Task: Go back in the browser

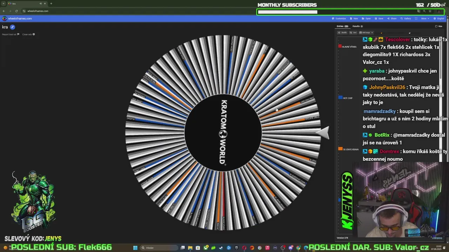Action: 4,11
